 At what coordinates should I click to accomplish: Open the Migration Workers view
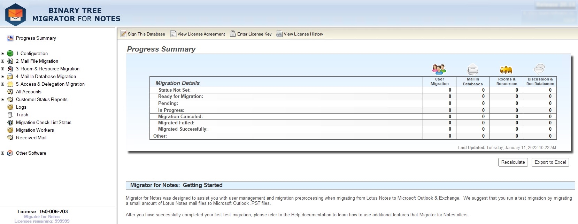35,130
